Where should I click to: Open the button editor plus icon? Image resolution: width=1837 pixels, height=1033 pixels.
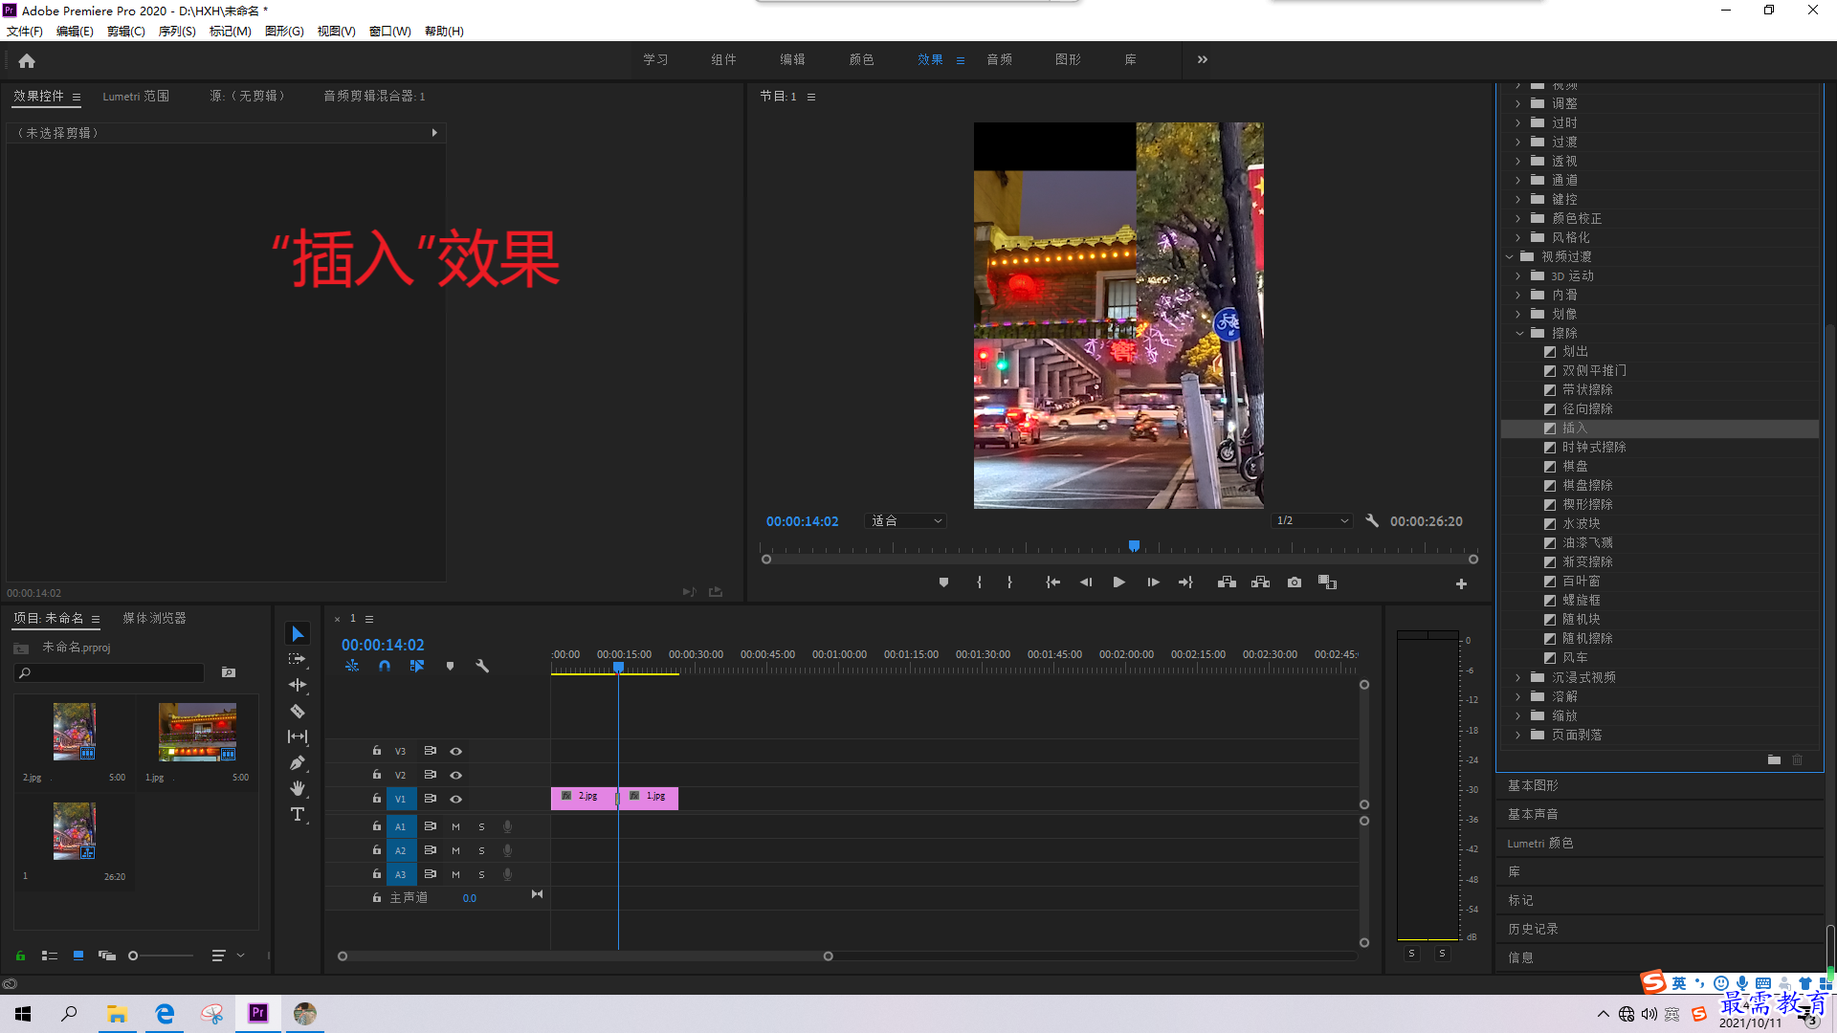(x=1461, y=583)
